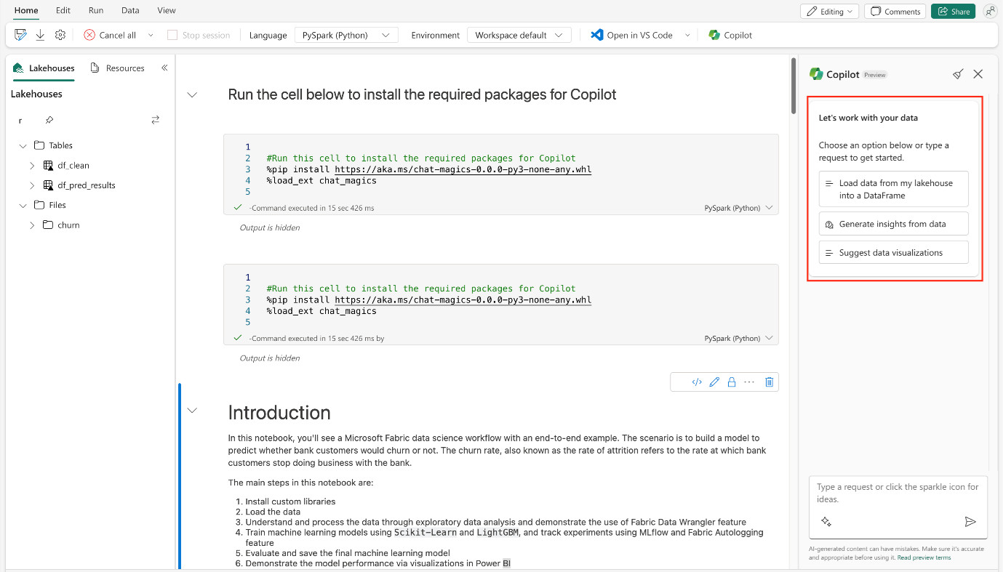Click the pencil edit icon on Introduction cell
The width and height of the screenshot is (1003, 572).
[714, 382]
